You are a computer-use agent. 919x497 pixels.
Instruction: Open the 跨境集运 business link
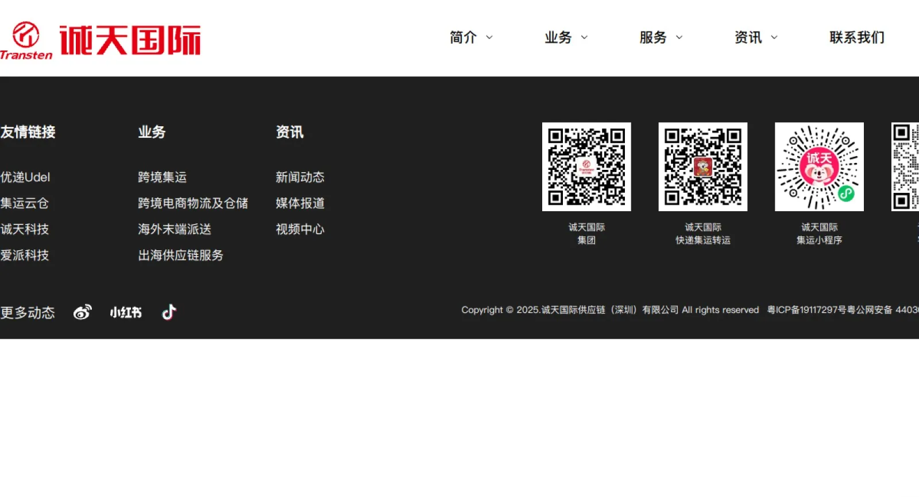point(163,177)
